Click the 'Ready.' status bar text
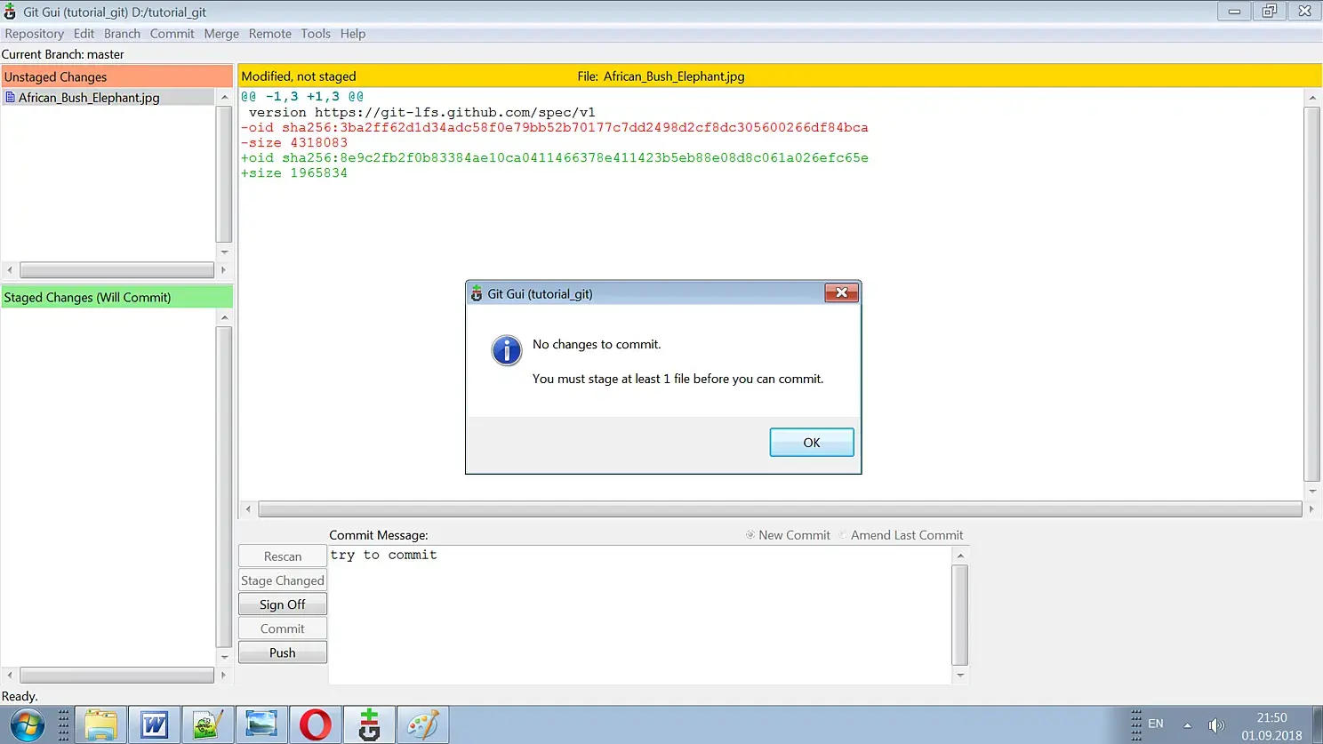 click(x=20, y=696)
